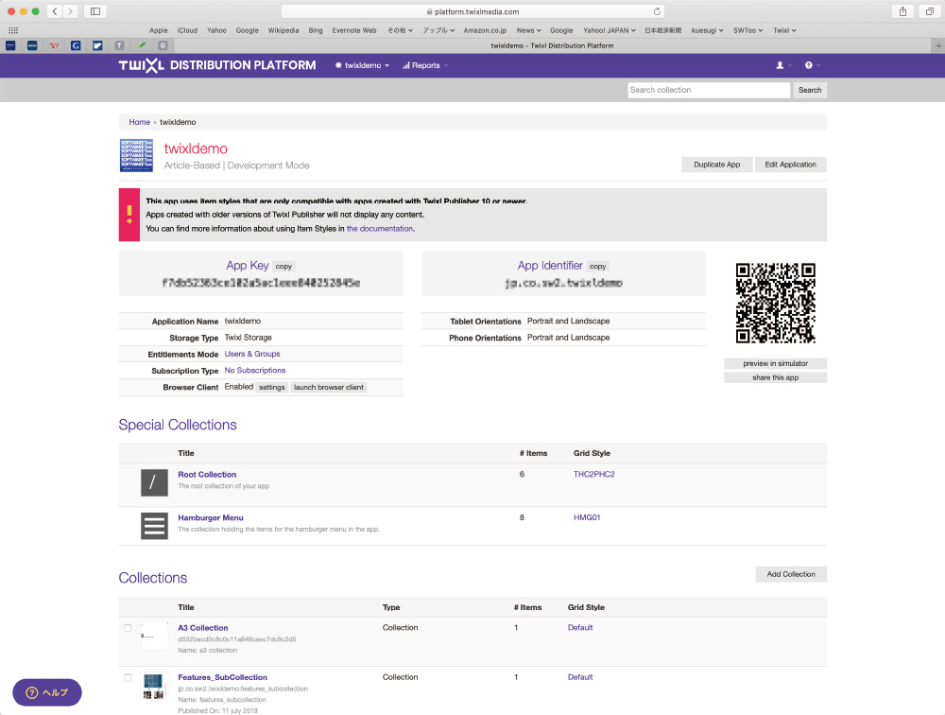Viewport: 945px width, 715px height.
Task: Expand the アップル bookmarks folder
Action: click(438, 30)
